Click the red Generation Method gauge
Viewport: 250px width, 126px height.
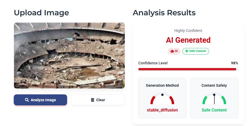tap(162, 99)
